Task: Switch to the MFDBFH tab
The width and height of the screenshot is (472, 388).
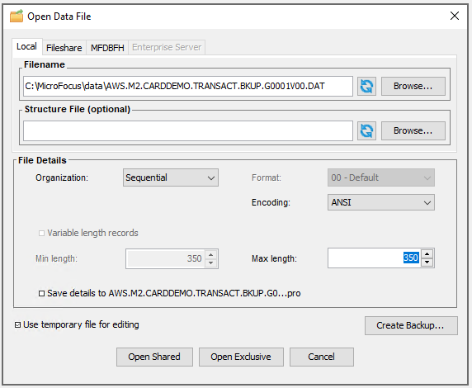Action: (x=107, y=48)
